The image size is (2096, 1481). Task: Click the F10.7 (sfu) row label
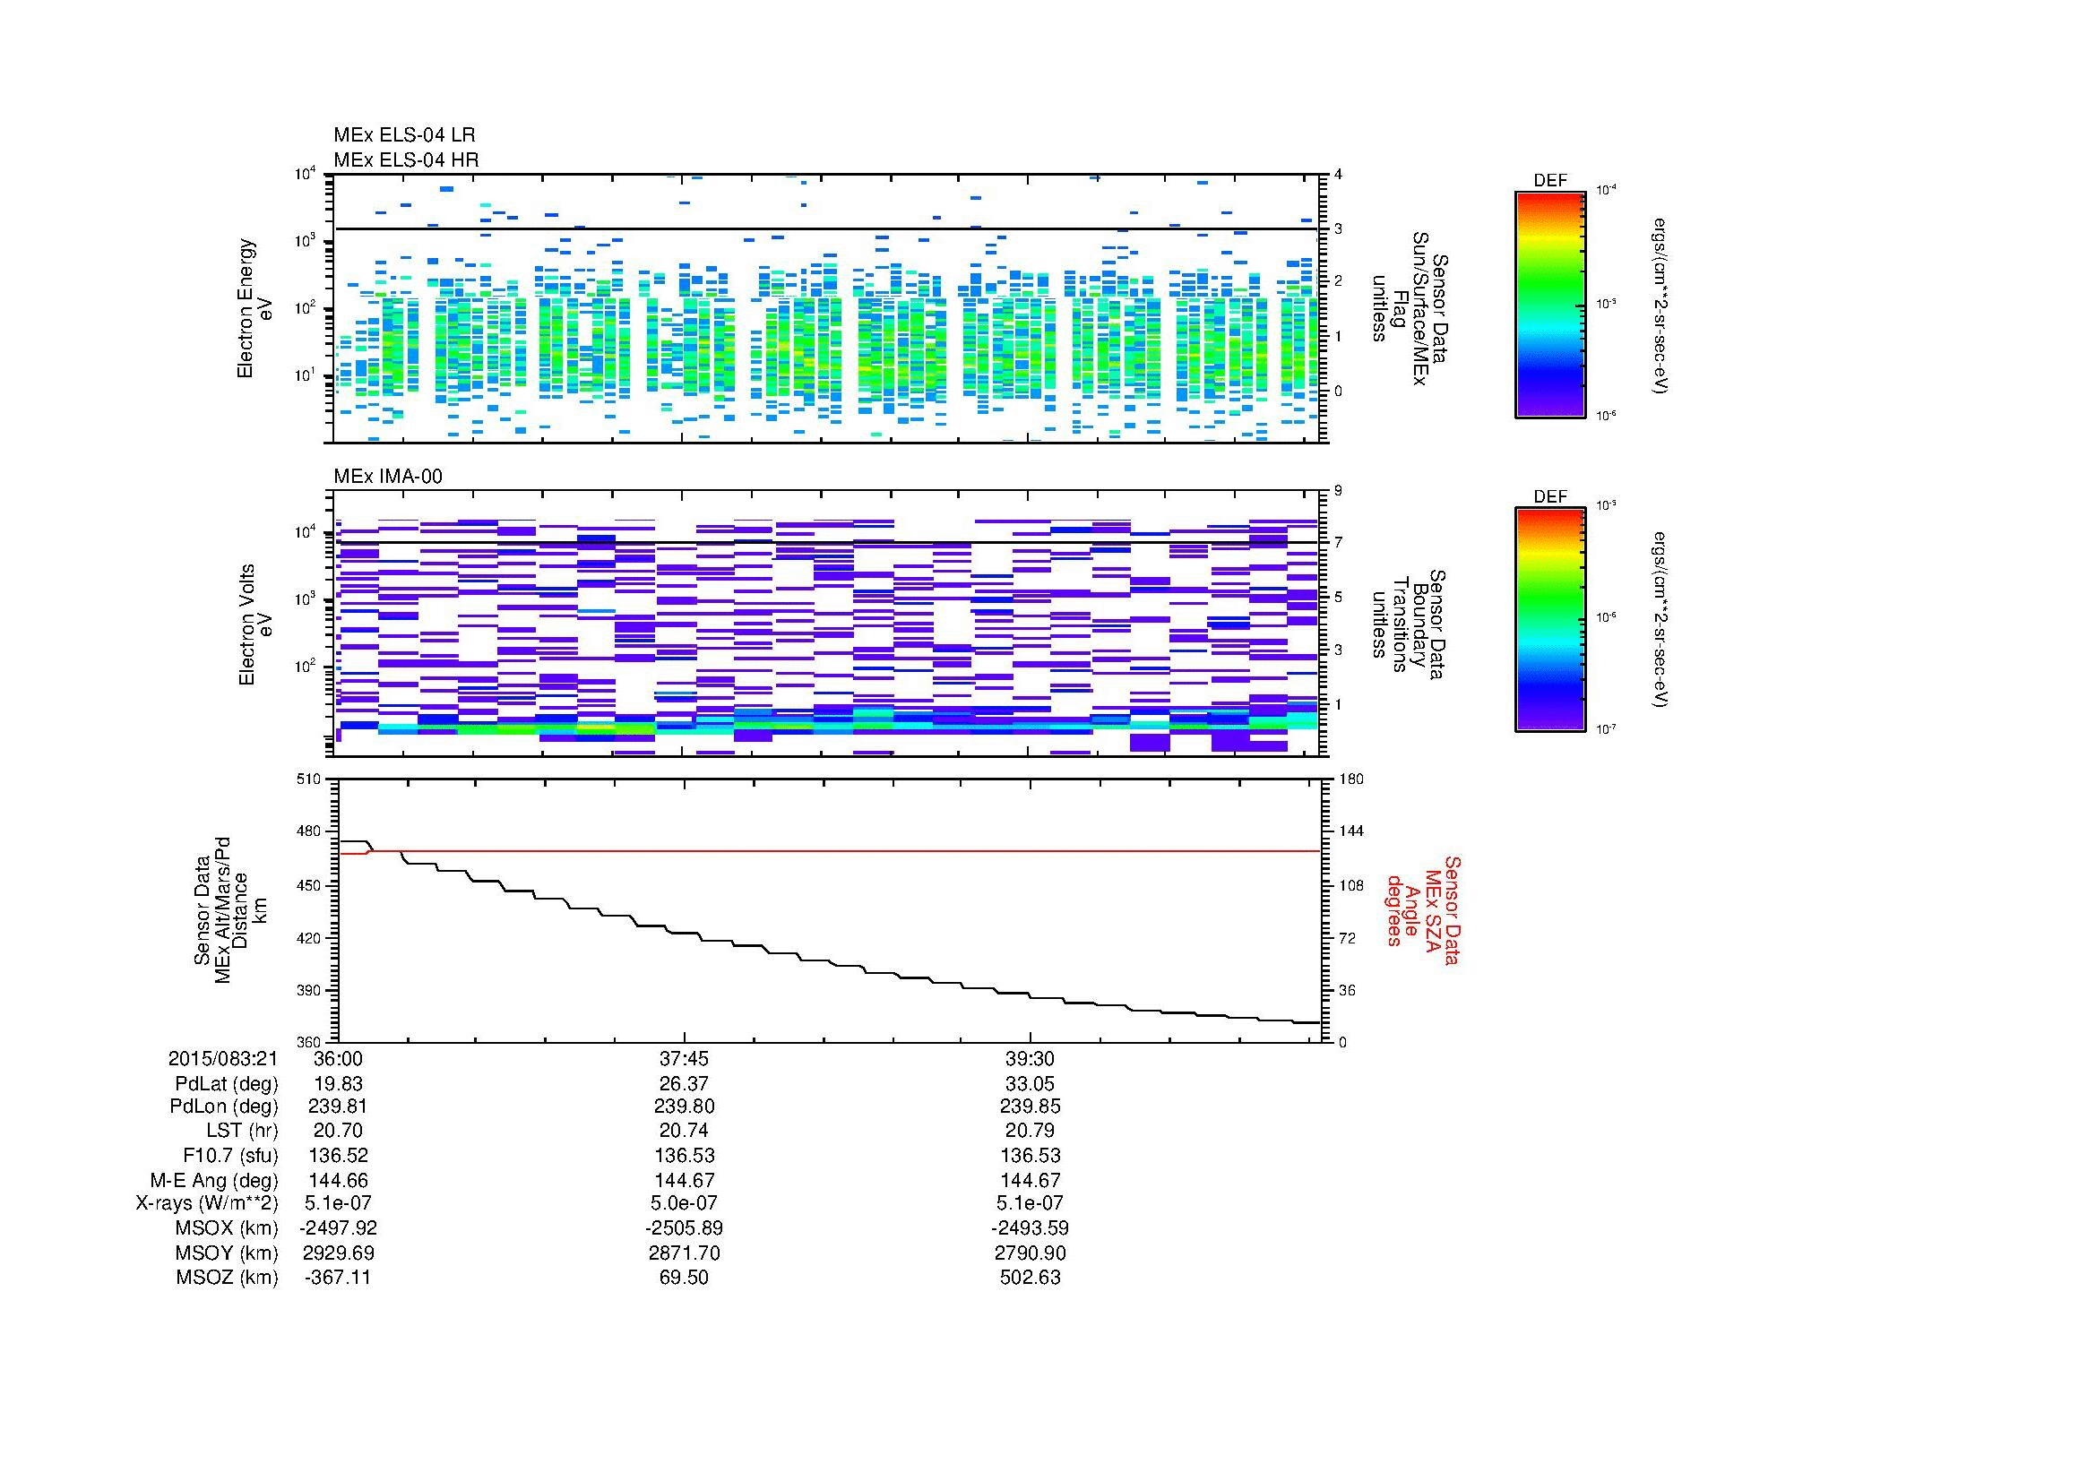click(230, 1156)
